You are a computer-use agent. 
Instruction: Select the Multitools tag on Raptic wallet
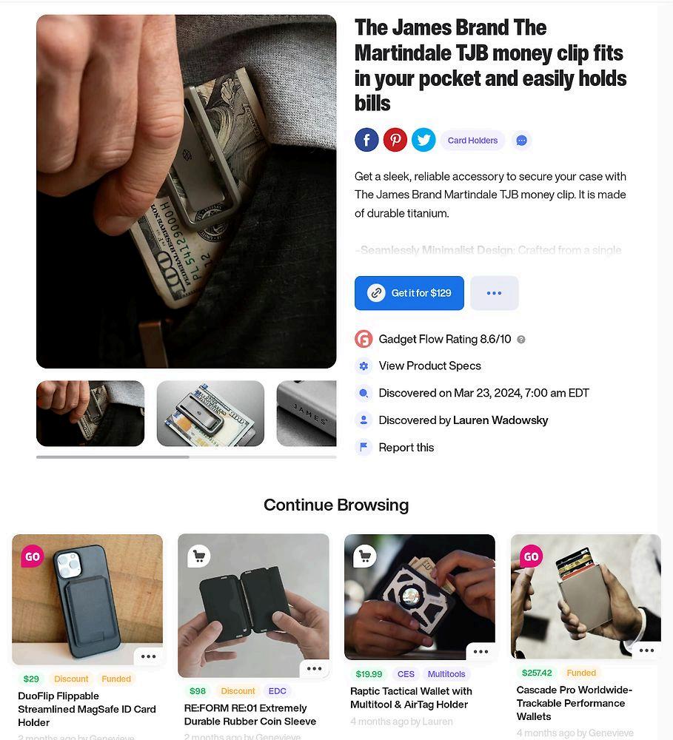pyautogui.click(x=446, y=674)
